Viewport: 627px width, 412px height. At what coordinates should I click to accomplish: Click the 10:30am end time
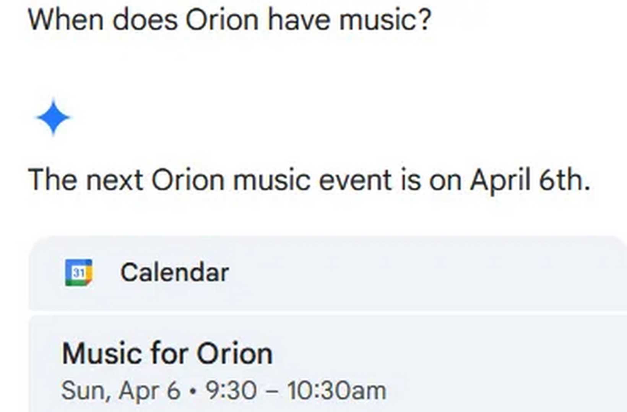pyautogui.click(x=336, y=391)
